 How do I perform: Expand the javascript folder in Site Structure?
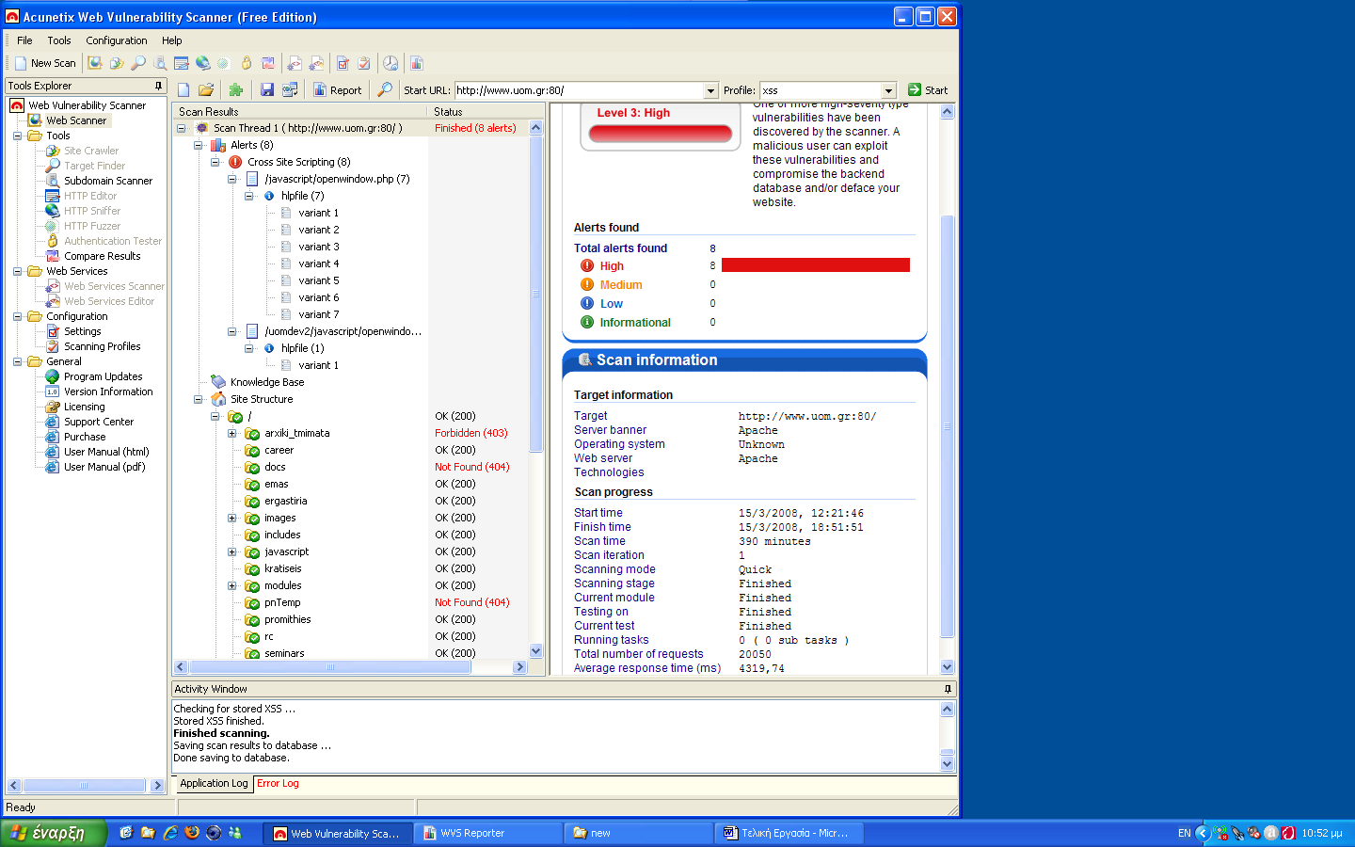[231, 551]
